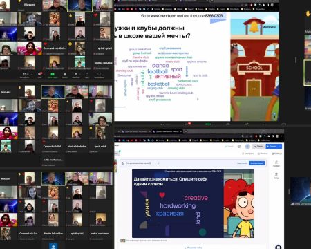Close the active tab in lower browser window

click(181, 131)
